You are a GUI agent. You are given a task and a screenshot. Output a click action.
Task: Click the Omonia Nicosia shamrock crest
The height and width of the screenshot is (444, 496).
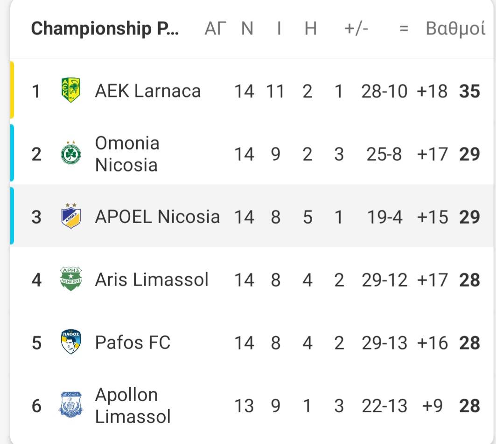click(70, 153)
